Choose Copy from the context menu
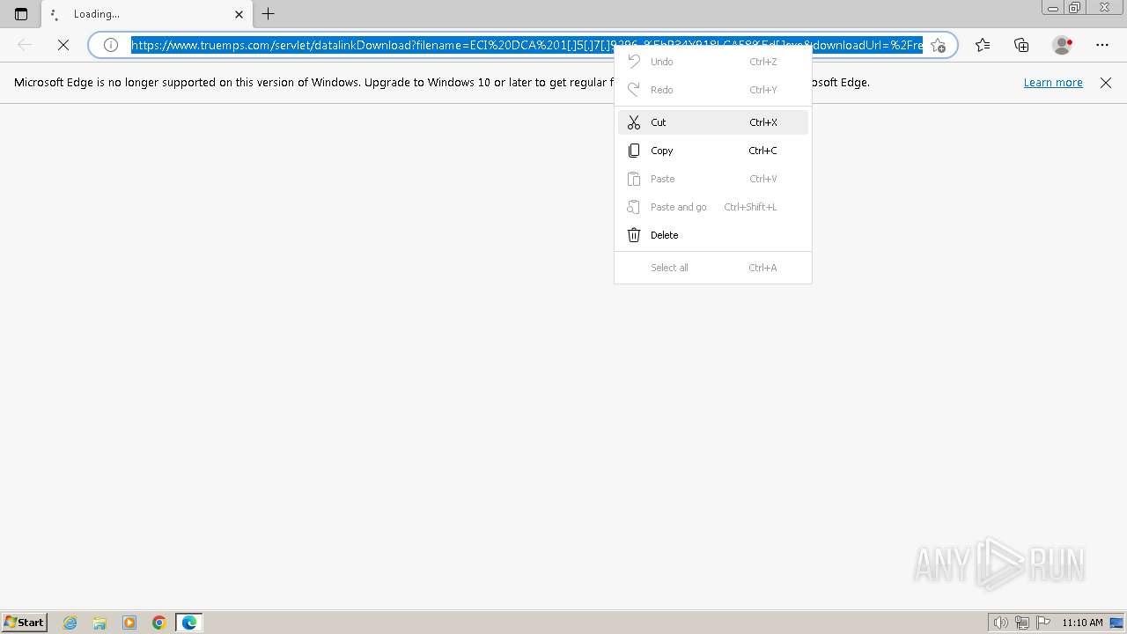 coord(713,151)
